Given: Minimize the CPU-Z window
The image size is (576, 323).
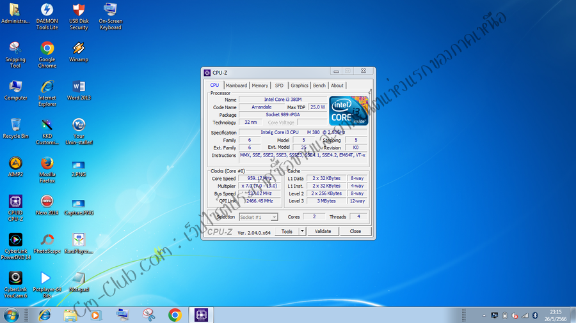Looking at the screenshot, I should tap(336, 71).
